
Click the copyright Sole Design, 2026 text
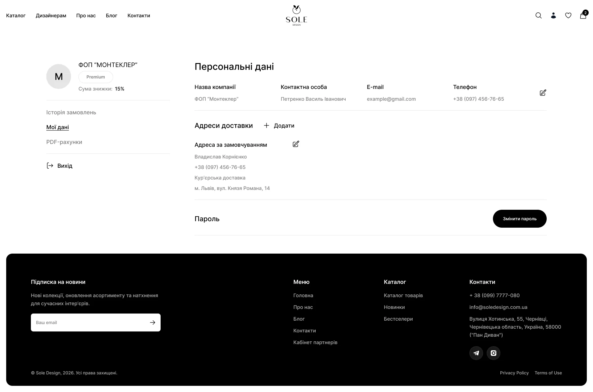pyautogui.click(x=74, y=373)
